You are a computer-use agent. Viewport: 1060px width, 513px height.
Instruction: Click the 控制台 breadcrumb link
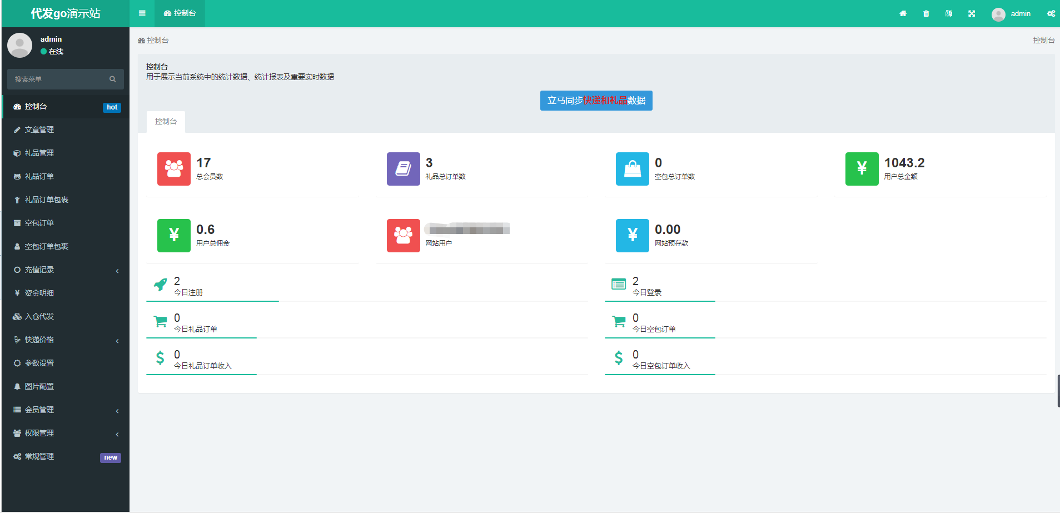point(153,40)
